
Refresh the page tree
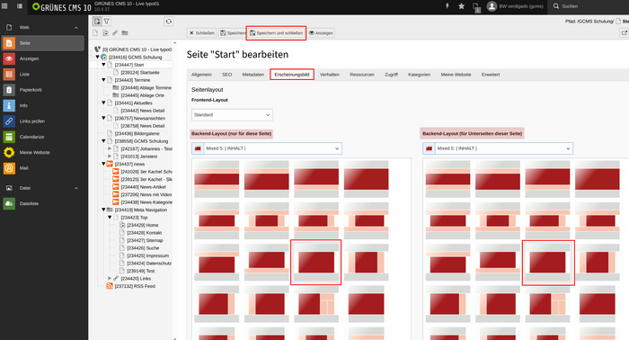169,22
